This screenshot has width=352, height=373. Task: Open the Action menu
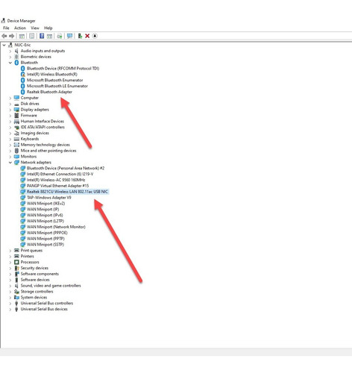pos(20,28)
